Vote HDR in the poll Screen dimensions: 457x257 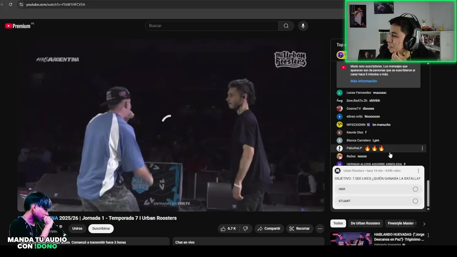pos(378,189)
